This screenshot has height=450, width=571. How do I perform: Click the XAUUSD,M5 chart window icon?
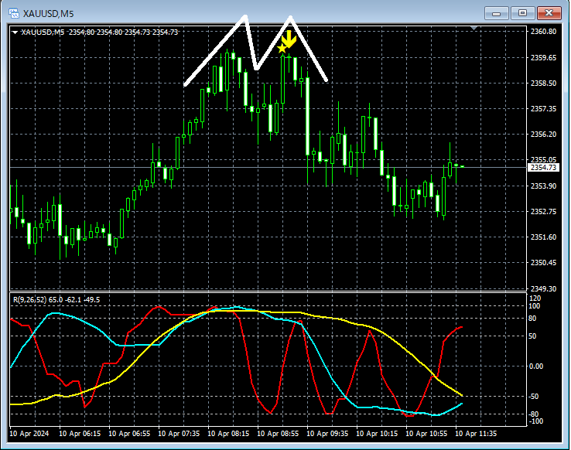[x=13, y=13]
